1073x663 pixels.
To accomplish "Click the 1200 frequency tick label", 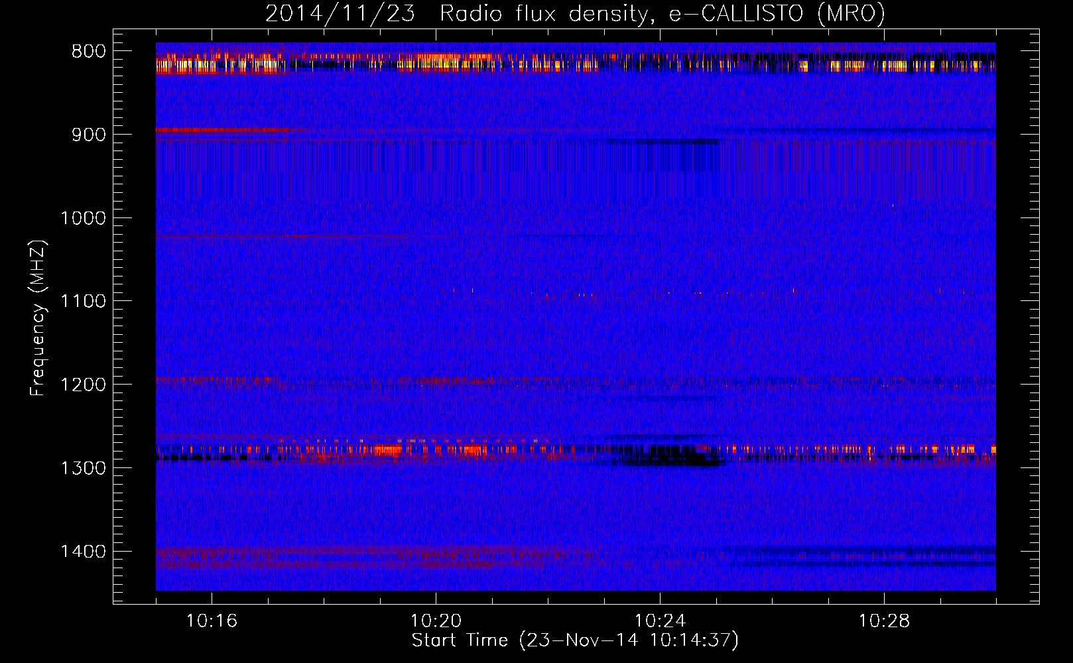I will pos(83,385).
